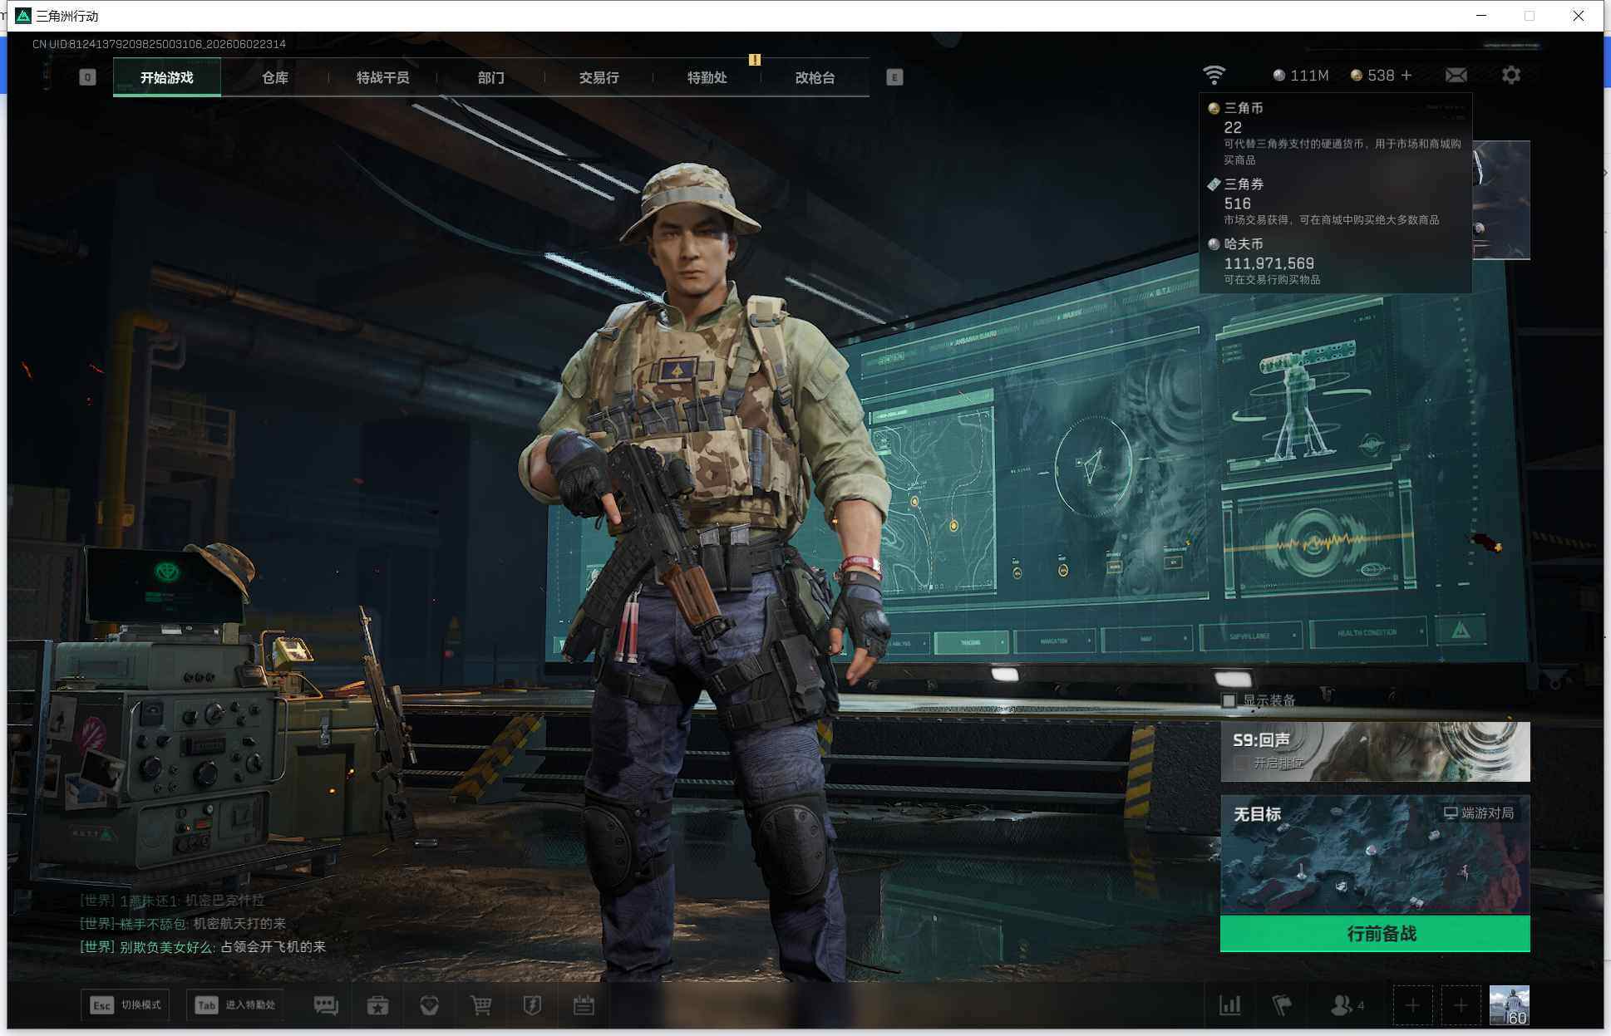Go to the 交易行 tab
The height and width of the screenshot is (1036, 1611).
pyautogui.click(x=599, y=77)
